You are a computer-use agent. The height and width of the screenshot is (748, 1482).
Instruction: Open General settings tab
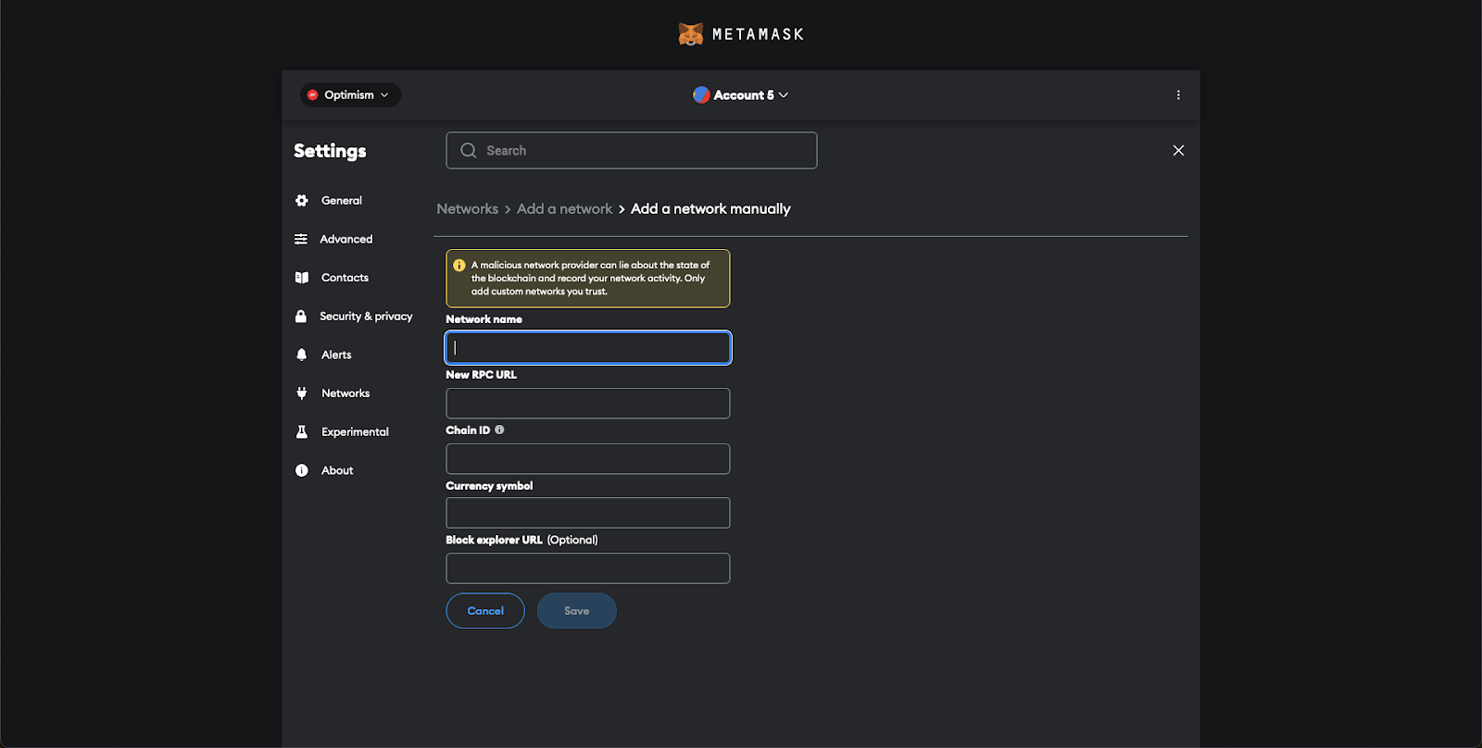(x=342, y=200)
